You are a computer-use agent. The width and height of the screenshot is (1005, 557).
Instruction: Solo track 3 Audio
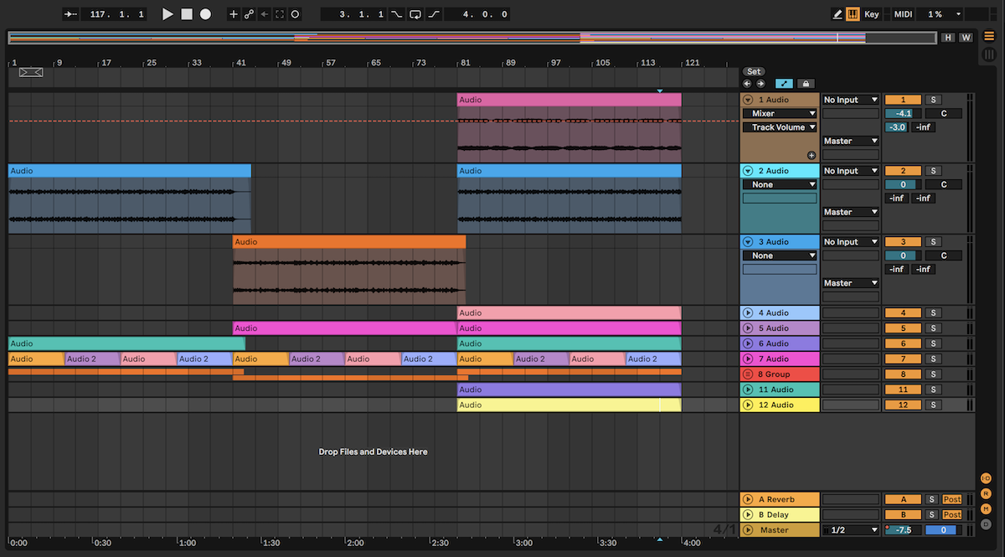point(933,242)
